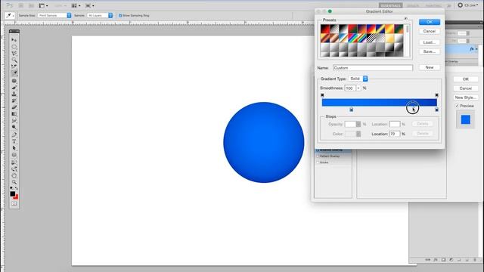Open the CS Live menu
Viewport: 484px width, 272px height.
468,5
